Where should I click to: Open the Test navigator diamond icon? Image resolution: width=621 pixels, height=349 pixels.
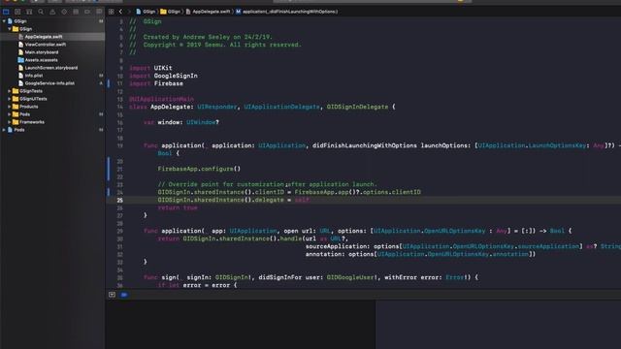click(64, 12)
